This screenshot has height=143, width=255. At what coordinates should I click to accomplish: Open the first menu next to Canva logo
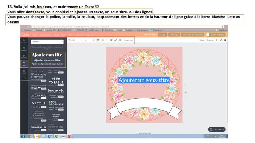[x=35, y=35]
